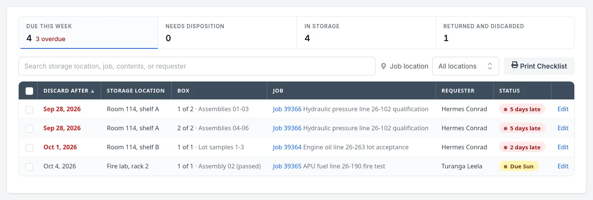Screen dimensions: 593x200
Task: Check the box for Assemblies 04-06 row
Action: pos(29,129)
